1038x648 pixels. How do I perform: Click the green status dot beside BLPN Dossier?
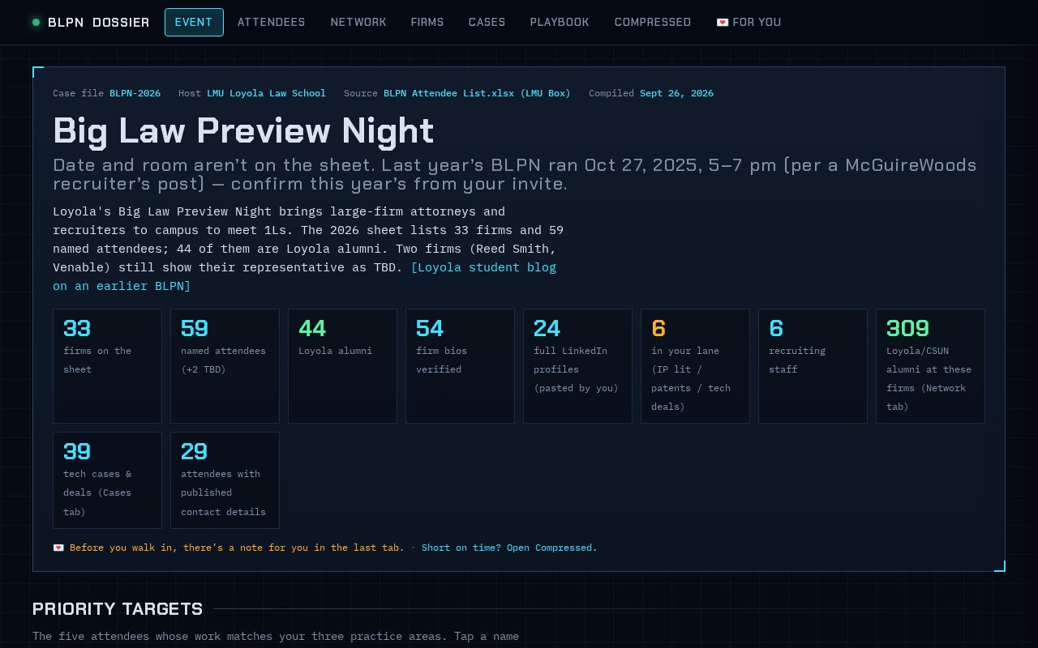[x=36, y=23]
